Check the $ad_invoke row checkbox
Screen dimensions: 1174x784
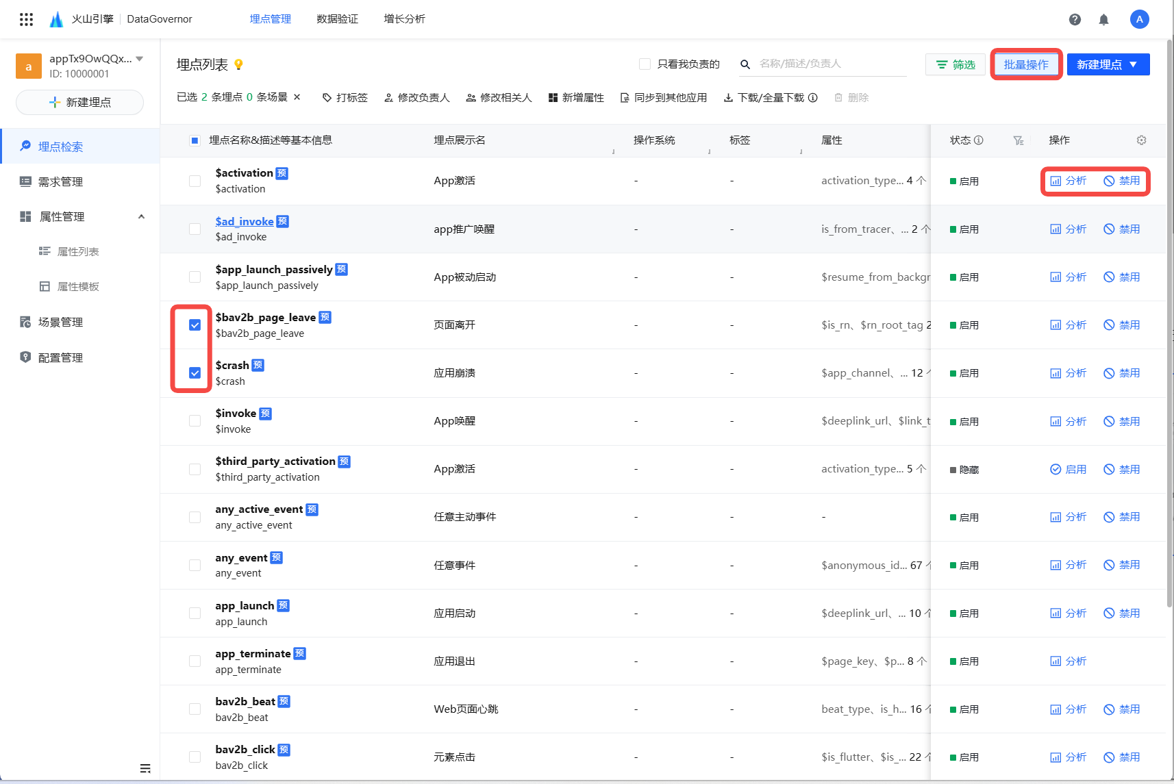[x=195, y=229]
